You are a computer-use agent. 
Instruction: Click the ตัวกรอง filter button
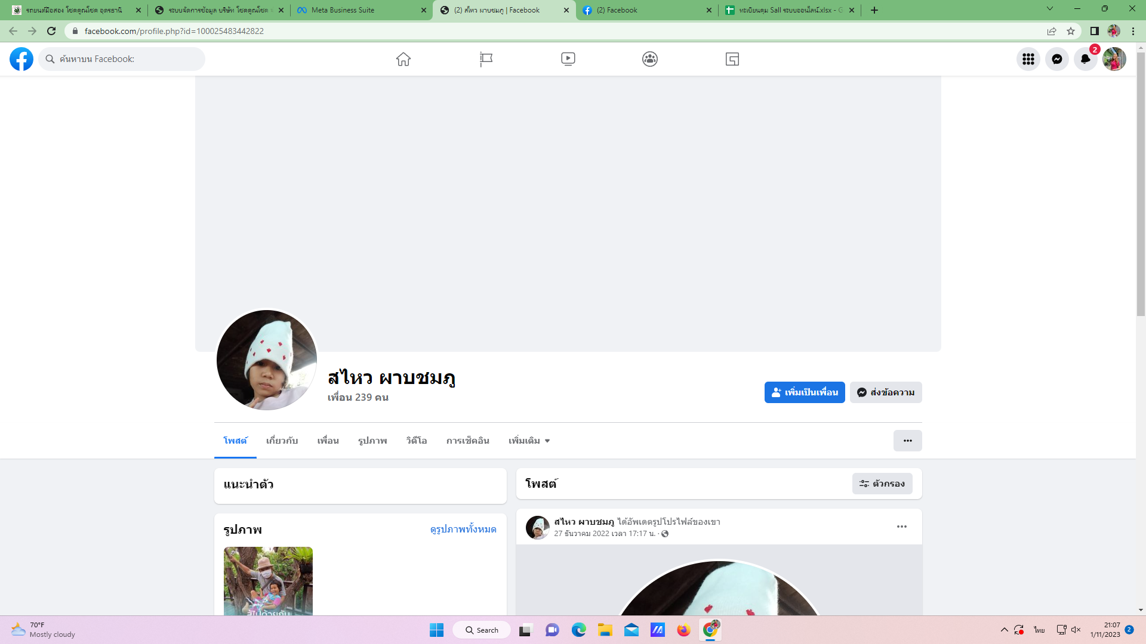pos(882,484)
